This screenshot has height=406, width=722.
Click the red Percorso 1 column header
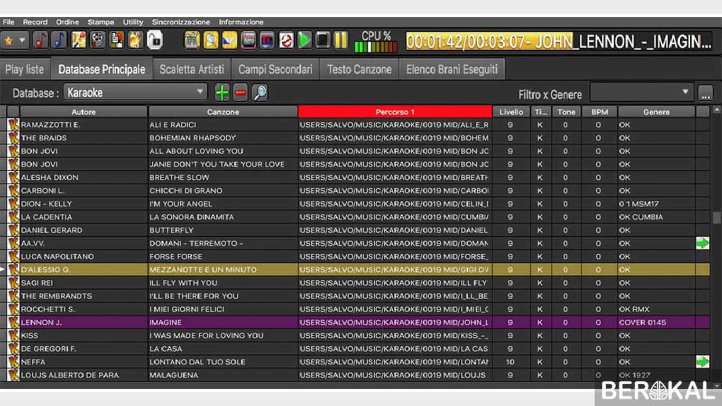pos(395,112)
